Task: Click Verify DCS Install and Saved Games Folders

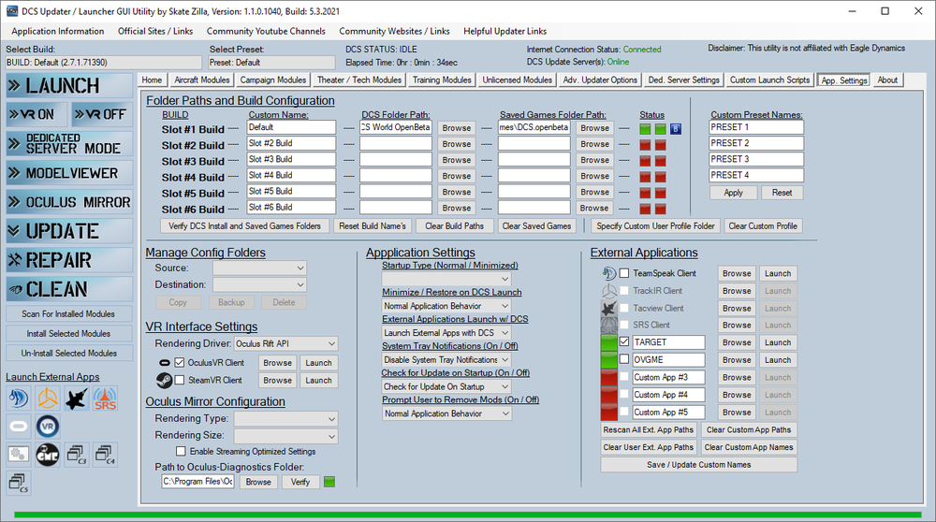Action: pos(244,226)
